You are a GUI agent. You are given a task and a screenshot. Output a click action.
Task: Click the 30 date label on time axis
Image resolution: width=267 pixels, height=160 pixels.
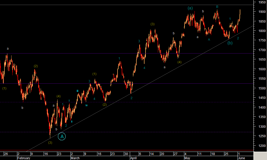pyautogui.click(x=126, y=154)
